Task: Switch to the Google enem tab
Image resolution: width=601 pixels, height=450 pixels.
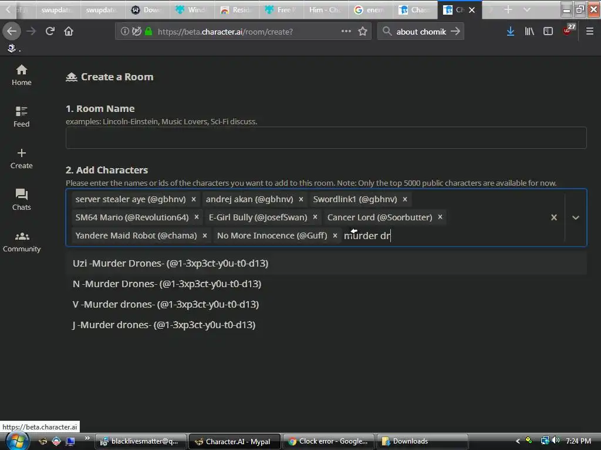Action: click(370, 10)
